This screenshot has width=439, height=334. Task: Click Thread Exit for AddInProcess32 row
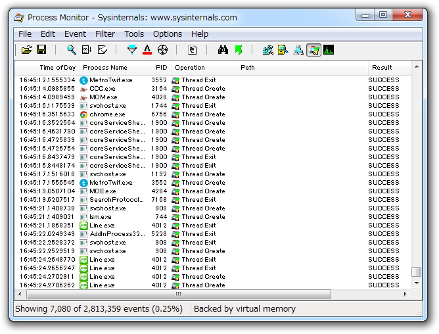(198, 234)
